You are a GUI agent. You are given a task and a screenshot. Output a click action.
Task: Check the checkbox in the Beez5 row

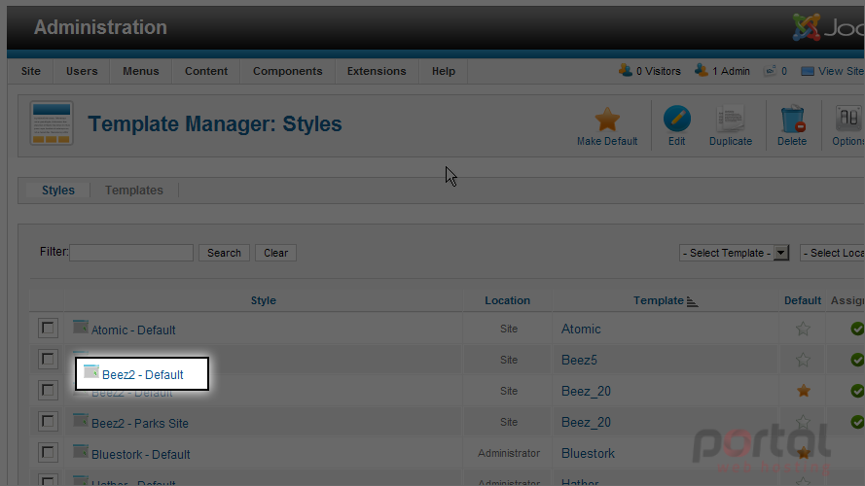point(48,359)
